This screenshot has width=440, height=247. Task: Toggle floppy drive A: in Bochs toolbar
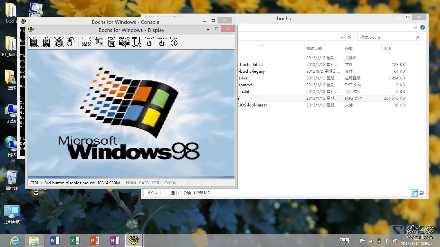(x=34, y=42)
